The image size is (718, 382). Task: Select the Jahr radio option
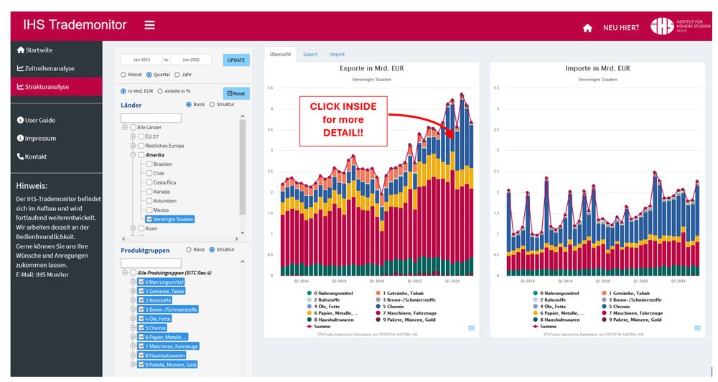[x=177, y=75]
